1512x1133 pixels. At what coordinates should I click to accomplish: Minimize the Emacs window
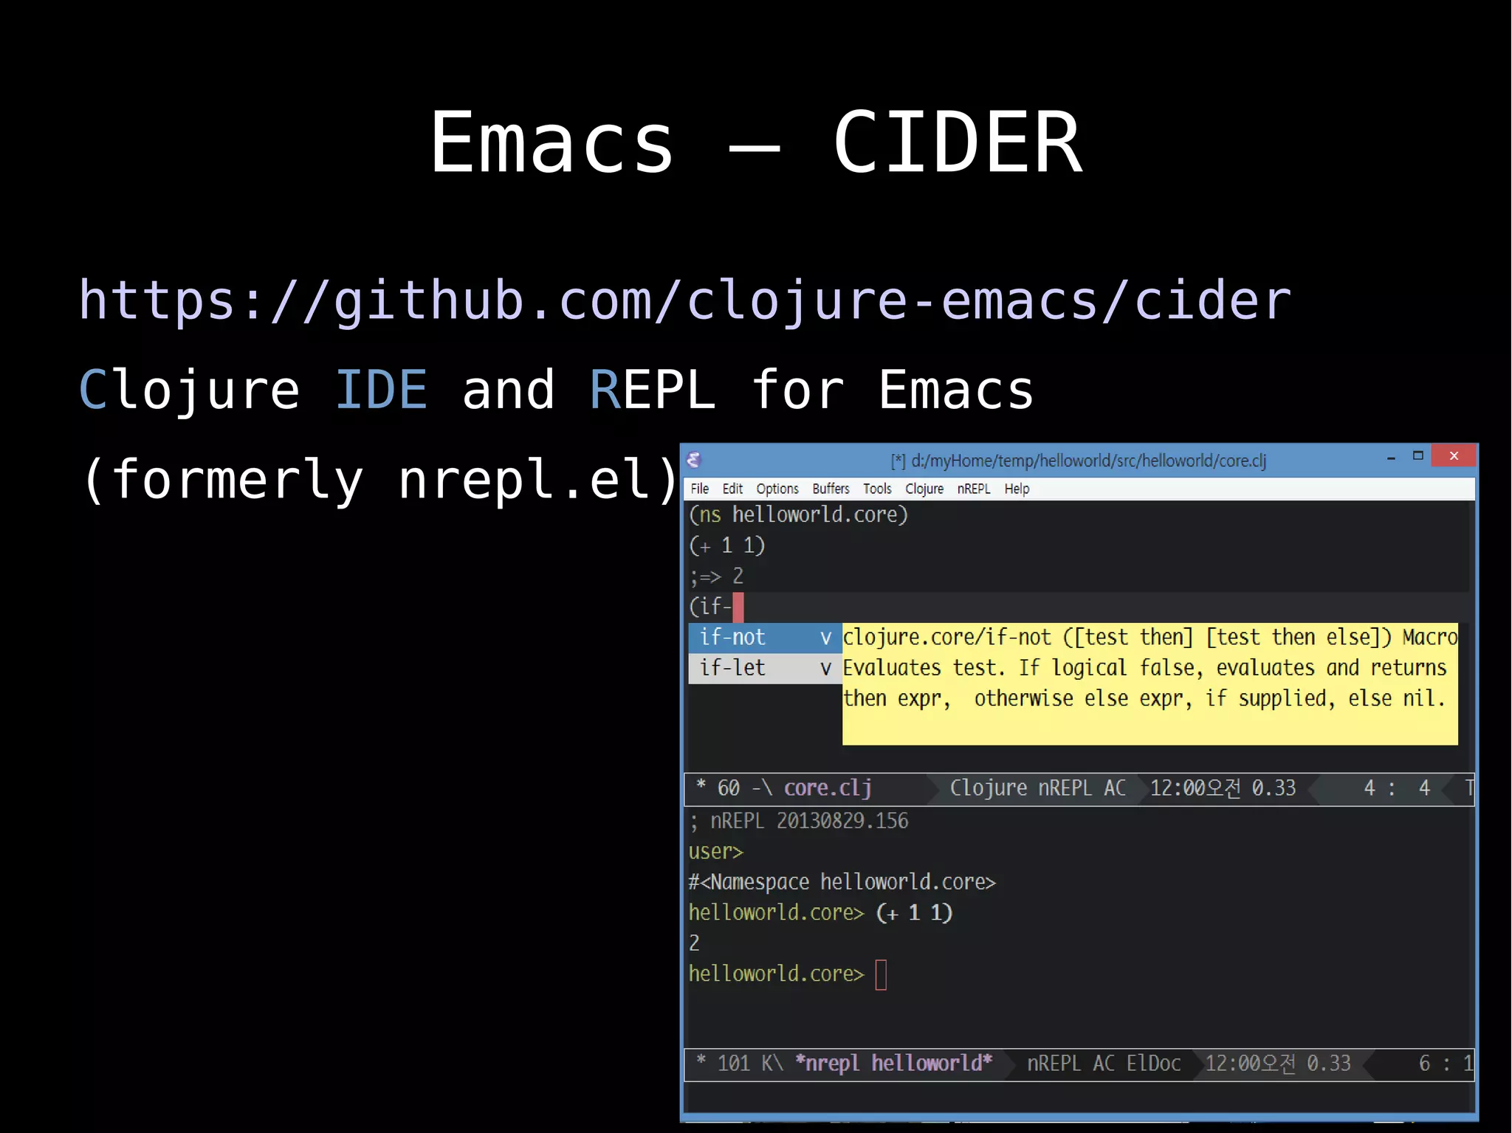(1391, 458)
